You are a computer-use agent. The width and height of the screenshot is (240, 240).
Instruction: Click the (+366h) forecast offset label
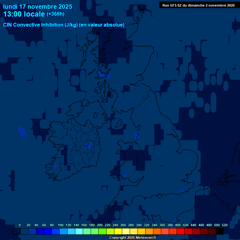click(x=56, y=14)
